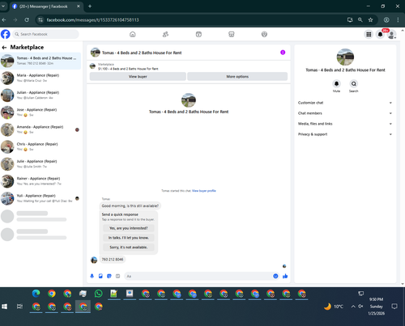
Task: Expand Media, files and links section
Action: [x=345, y=124]
